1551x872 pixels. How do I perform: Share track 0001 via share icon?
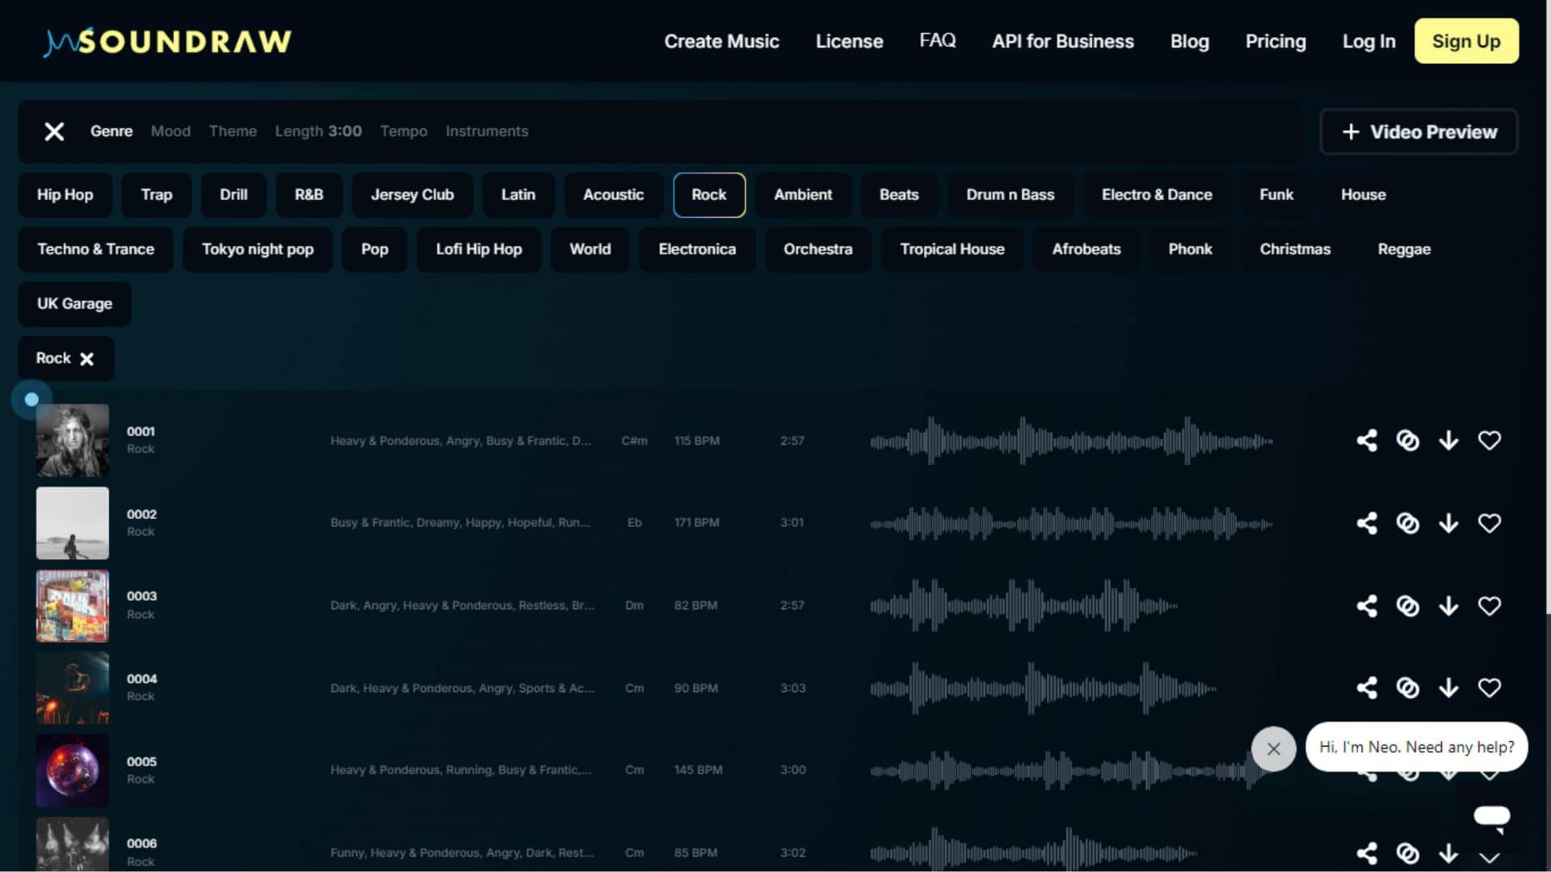pos(1367,440)
